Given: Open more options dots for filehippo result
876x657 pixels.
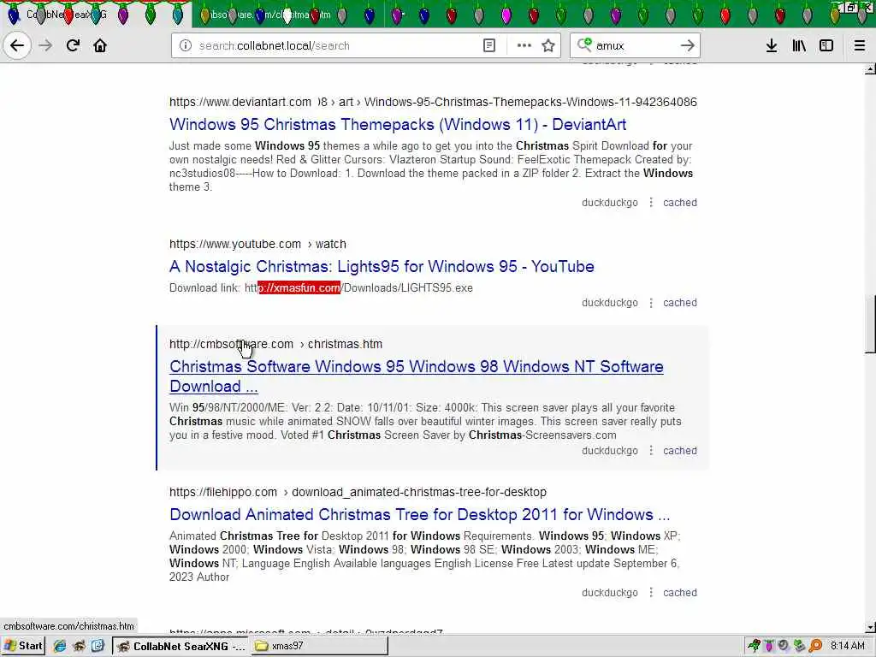Looking at the screenshot, I should 651,592.
